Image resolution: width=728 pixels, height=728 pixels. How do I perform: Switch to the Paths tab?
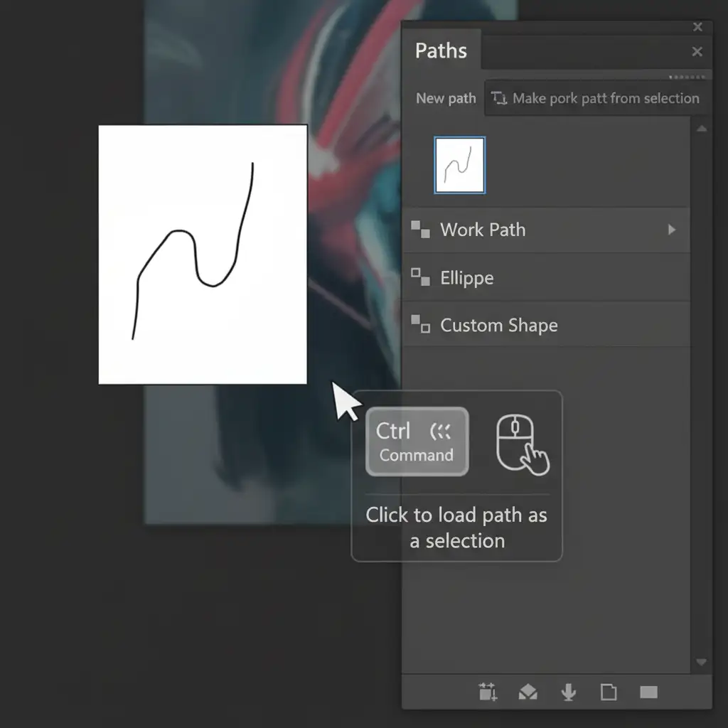pyautogui.click(x=441, y=51)
